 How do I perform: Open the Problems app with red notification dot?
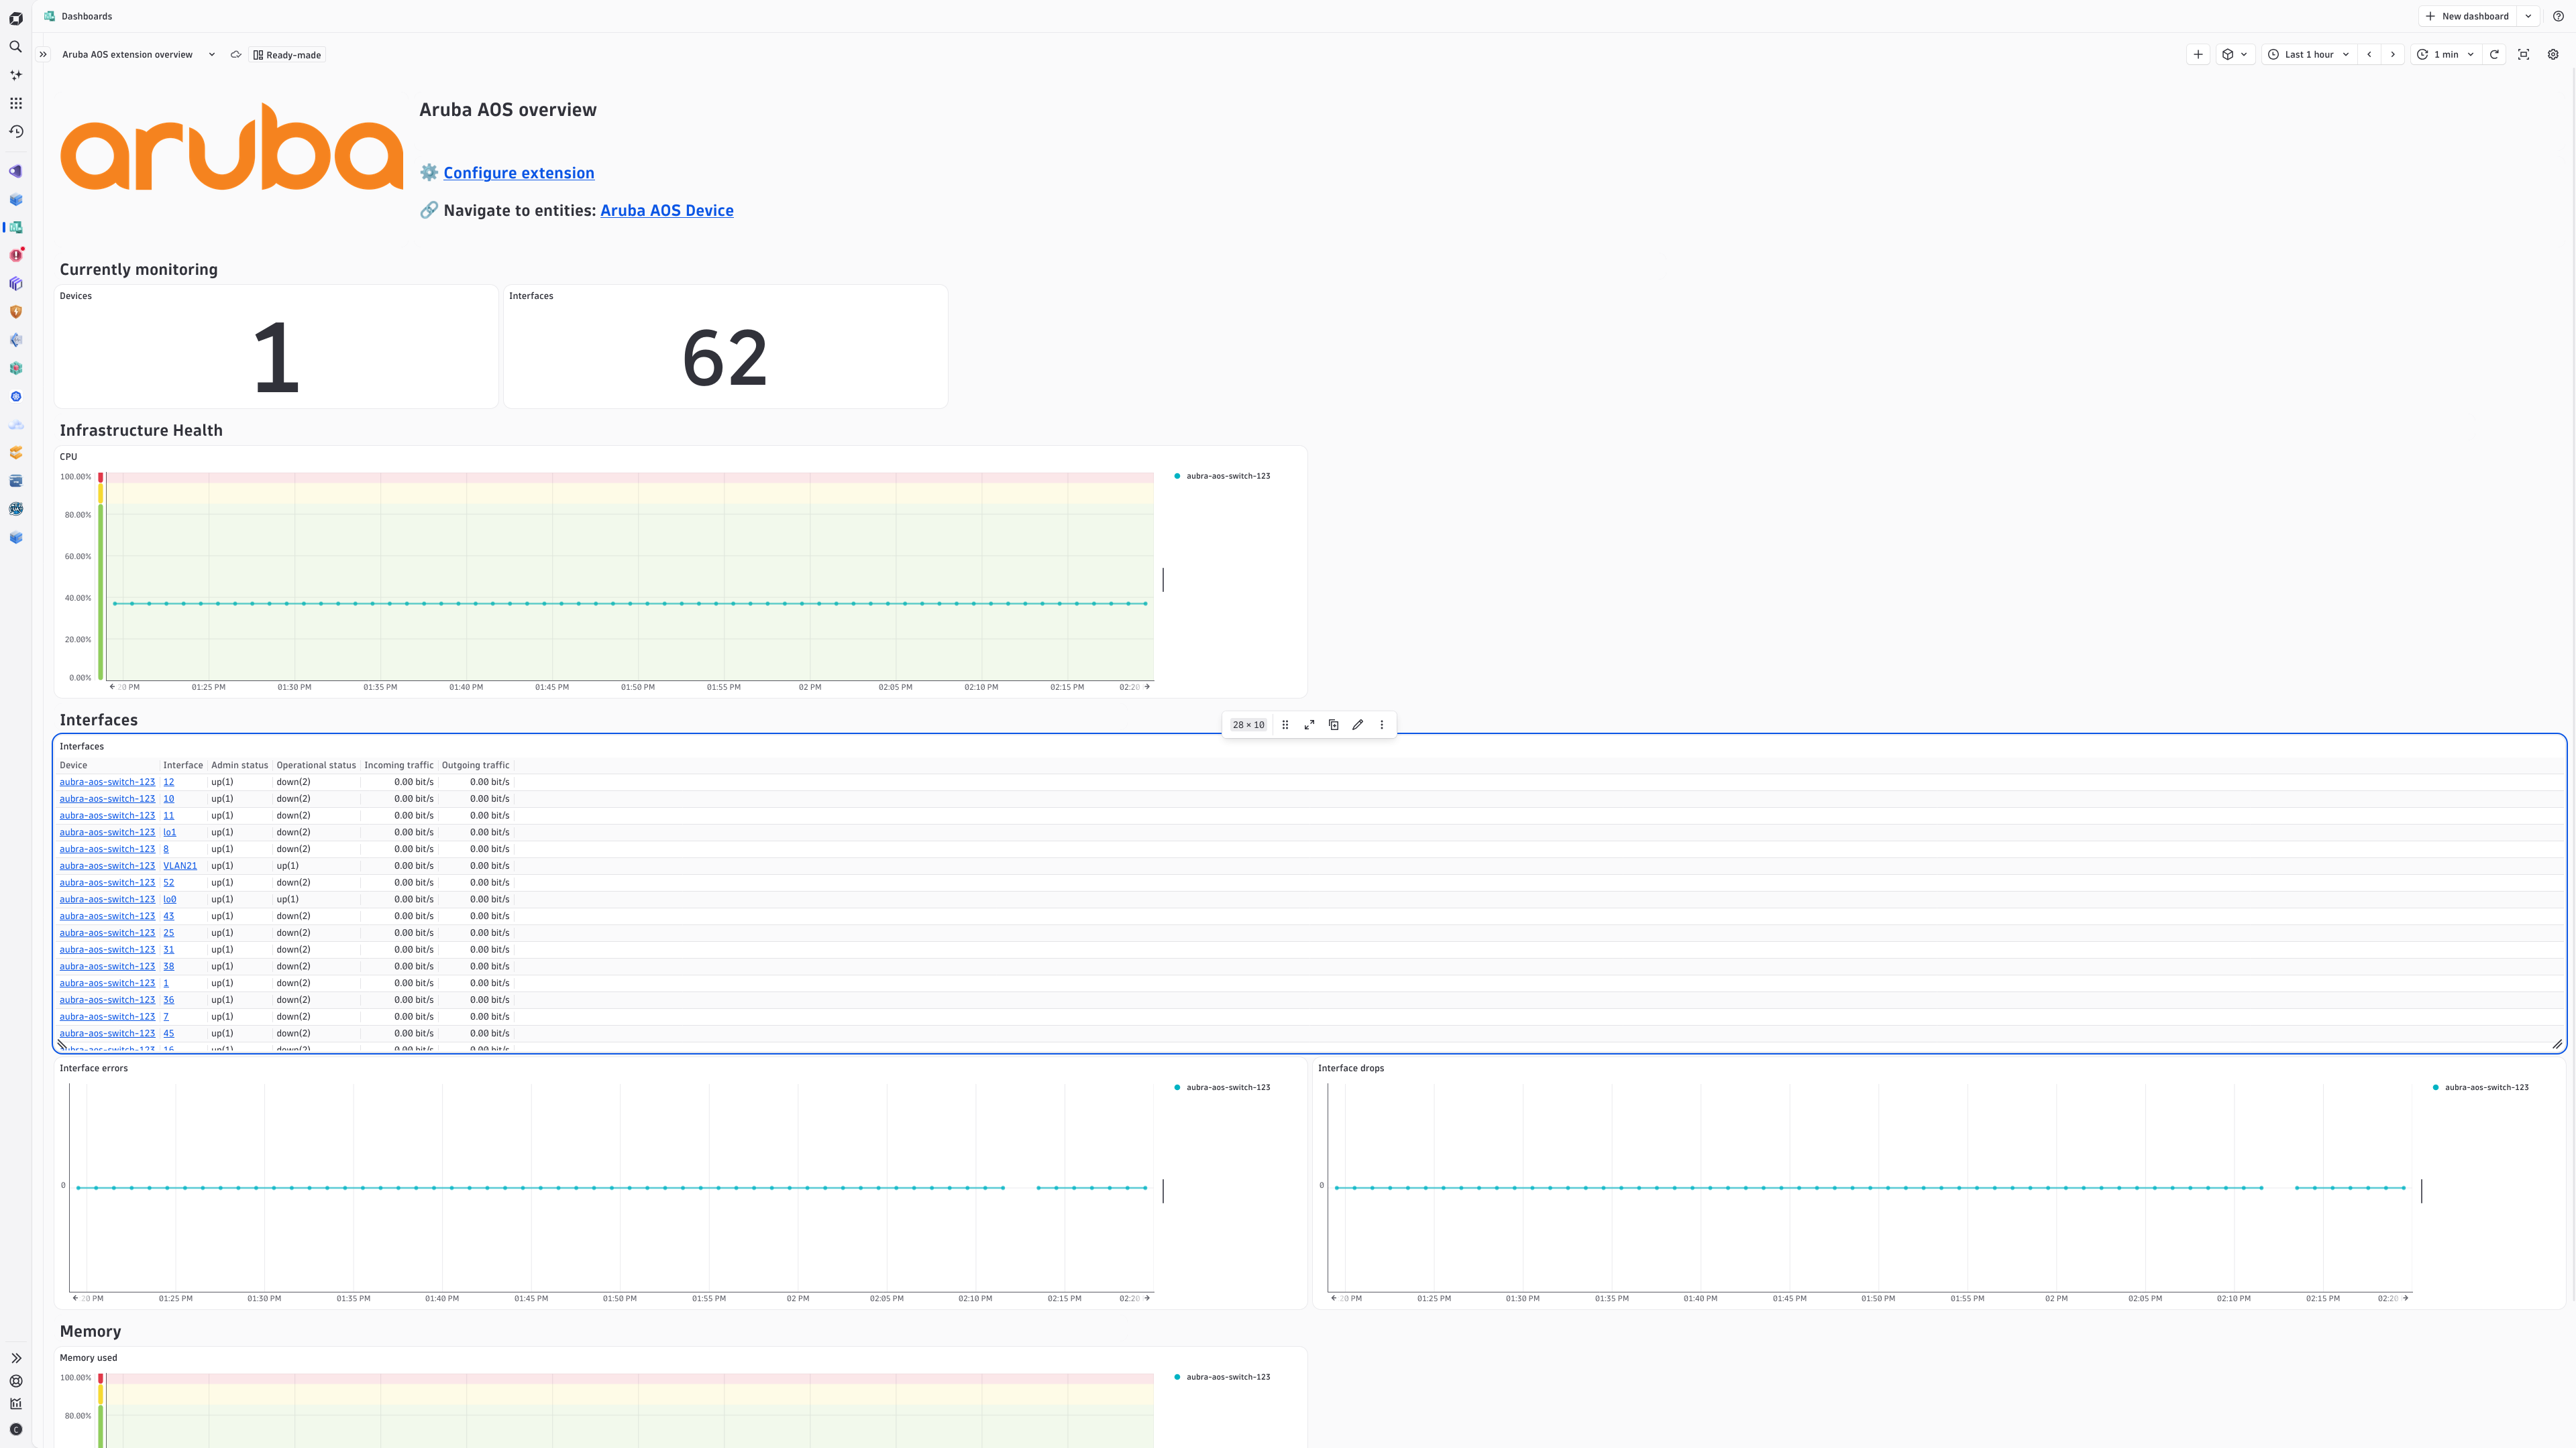[x=16, y=255]
